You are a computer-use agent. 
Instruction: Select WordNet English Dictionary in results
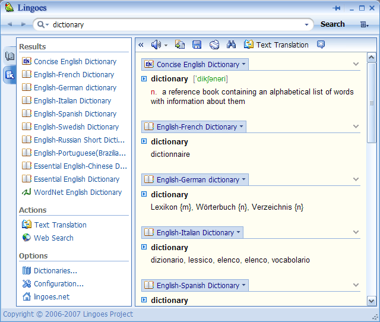coord(77,192)
